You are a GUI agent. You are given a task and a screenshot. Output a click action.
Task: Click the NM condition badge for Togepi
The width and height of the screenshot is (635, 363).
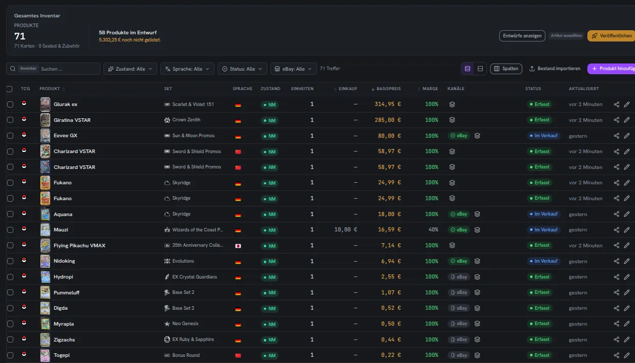[x=269, y=355]
